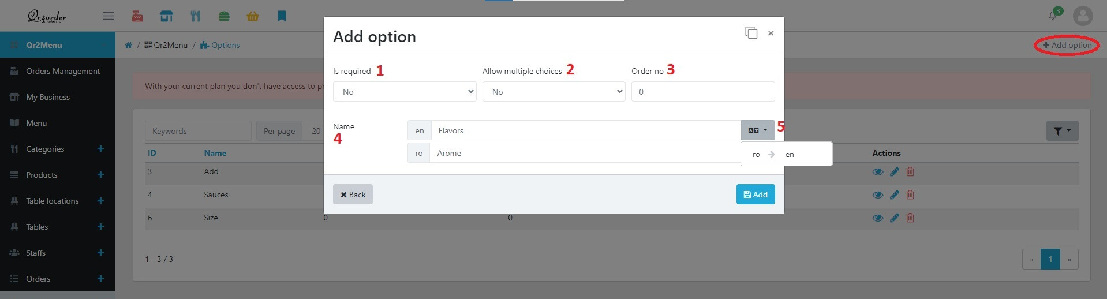View the Add row using eye icon

tap(878, 172)
